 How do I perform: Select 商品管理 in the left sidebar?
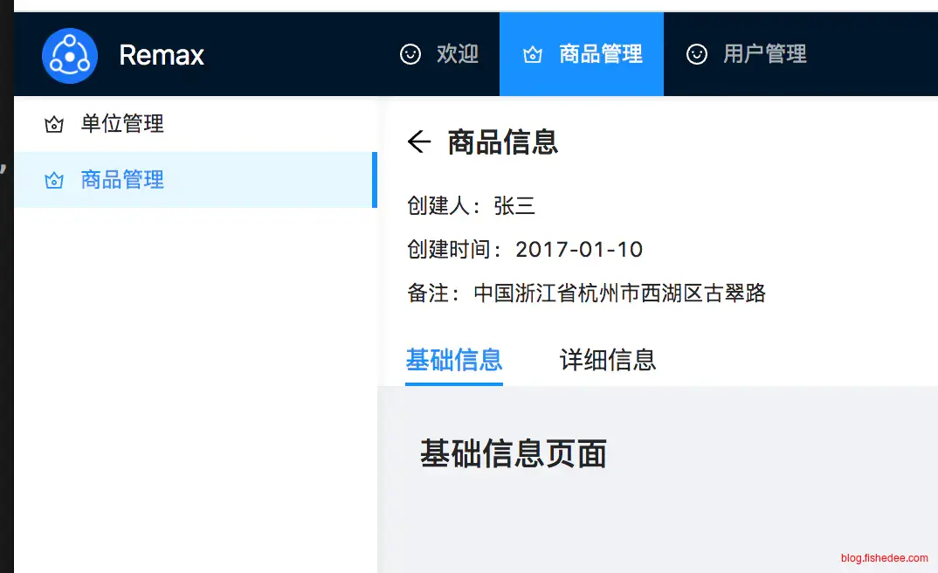coord(122,180)
